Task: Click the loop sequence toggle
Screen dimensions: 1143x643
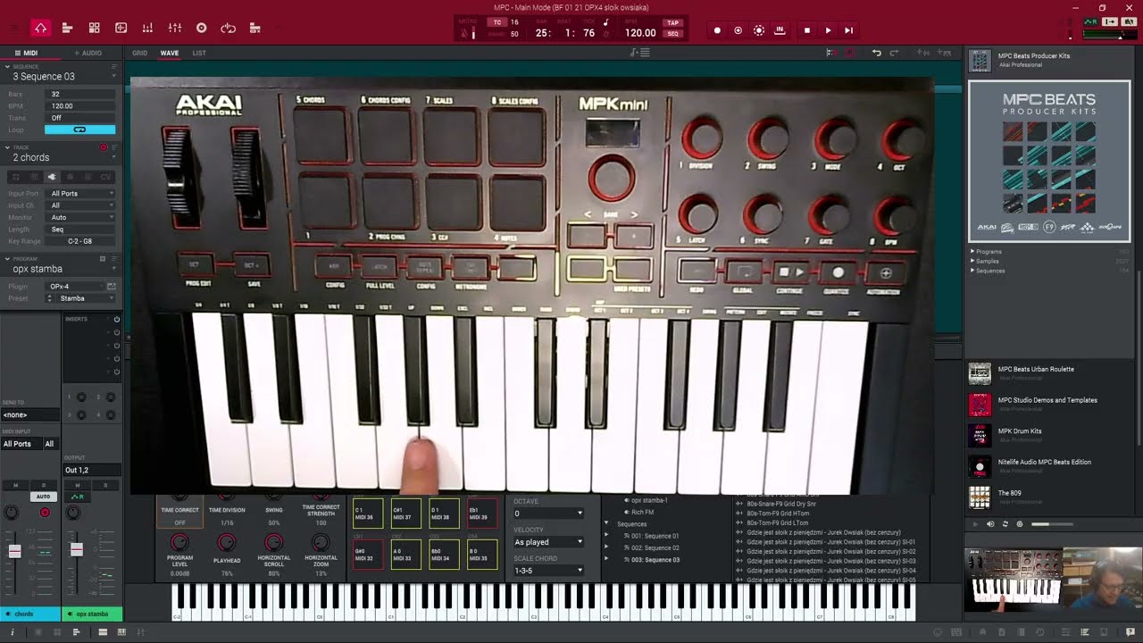Action: (x=79, y=130)
